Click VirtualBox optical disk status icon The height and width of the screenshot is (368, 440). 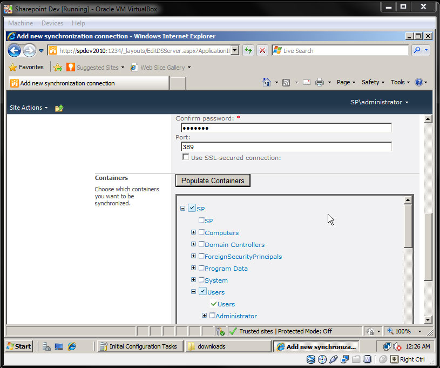pyautogui.click(x=322, y=359)
